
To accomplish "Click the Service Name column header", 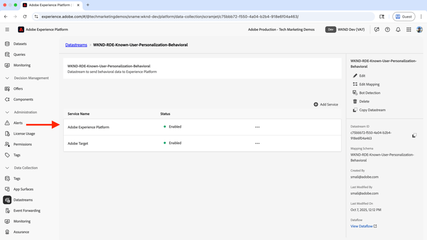I will pos(79,113).
